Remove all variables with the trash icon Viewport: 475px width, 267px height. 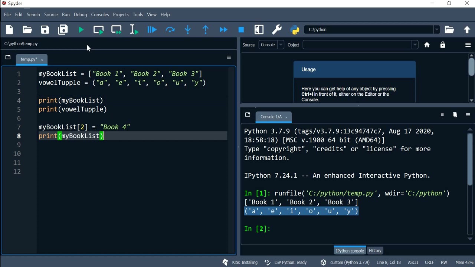[455, 115]
